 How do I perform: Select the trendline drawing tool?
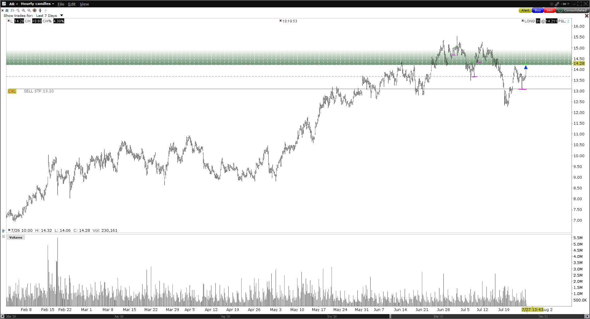pyautogui.click(x=18, y=10)
